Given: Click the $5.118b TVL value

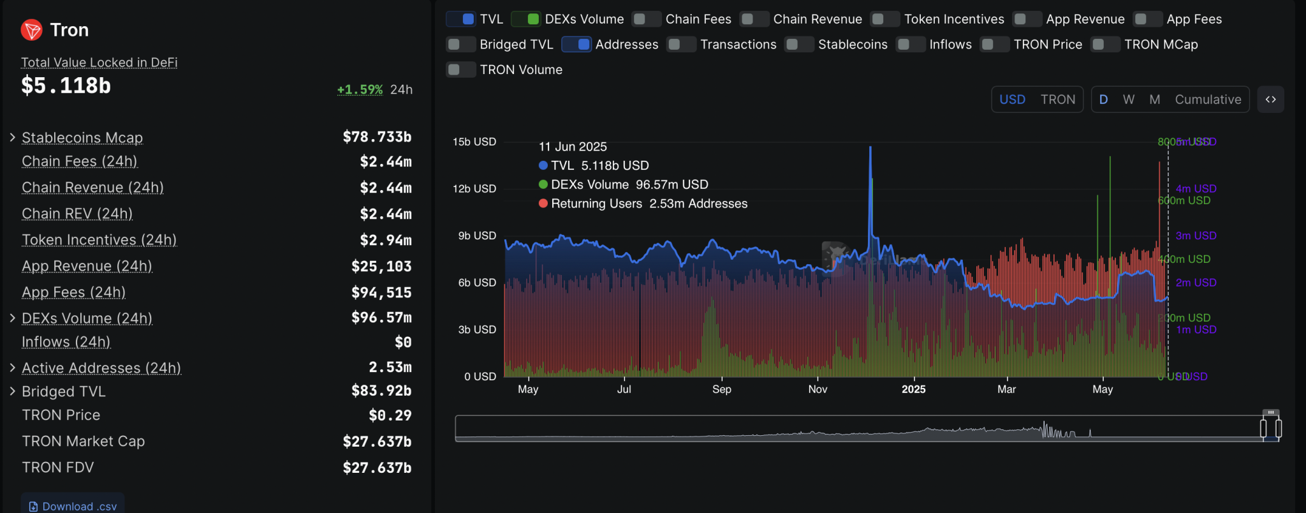Looking at the screenshot, I should (x=66, y=85).
